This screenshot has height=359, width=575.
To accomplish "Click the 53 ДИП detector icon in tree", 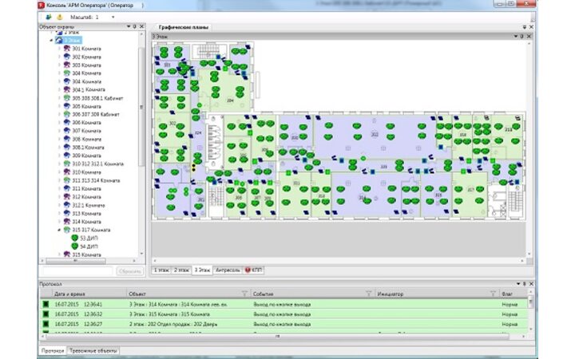I will [x=74, y=238].
